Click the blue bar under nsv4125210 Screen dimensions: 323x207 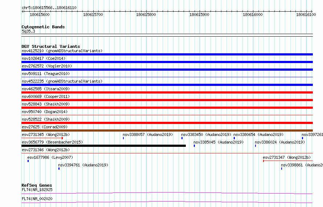coord(167,54)
